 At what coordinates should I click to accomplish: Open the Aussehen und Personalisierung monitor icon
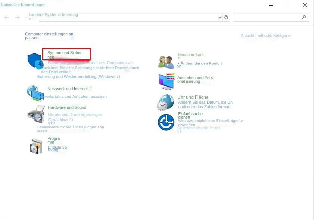click(x=166, y=81)
